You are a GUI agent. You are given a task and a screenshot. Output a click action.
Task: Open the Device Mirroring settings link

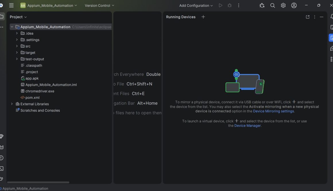[274, 111]
